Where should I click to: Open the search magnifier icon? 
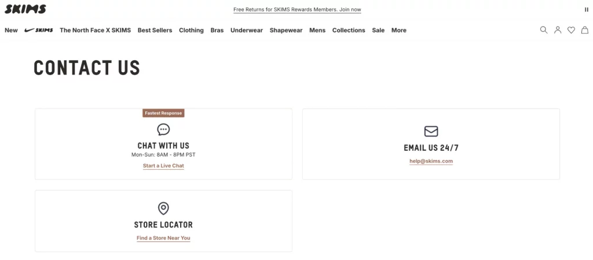543,30
